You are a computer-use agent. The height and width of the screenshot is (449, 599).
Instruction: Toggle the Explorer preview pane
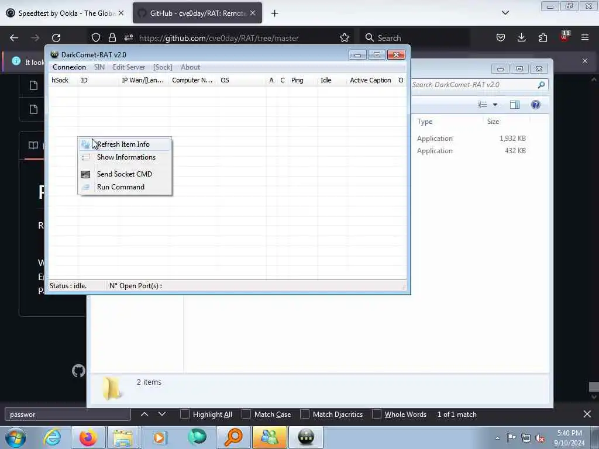[515, 105]
